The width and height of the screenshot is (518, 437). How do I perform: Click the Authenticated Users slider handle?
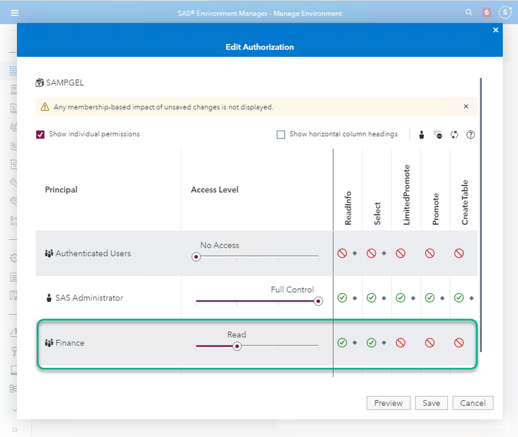pos(196,257)
